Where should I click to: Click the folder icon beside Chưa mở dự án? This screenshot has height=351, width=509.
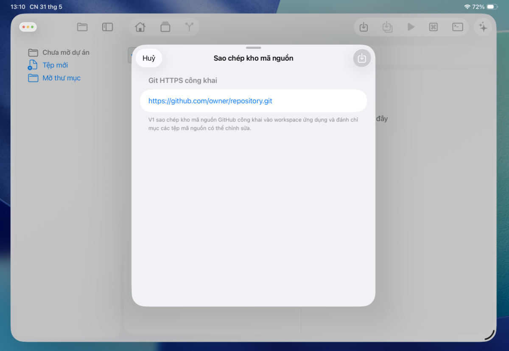point(33,53)
